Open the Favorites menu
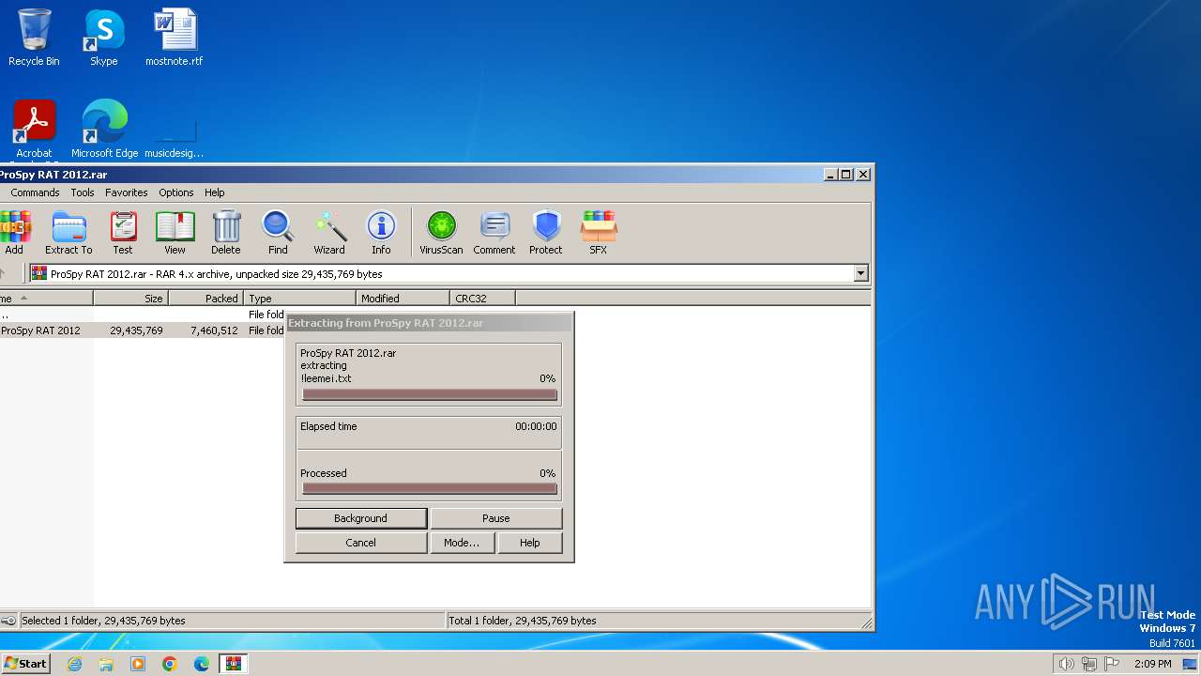This screenshot has height=676, width=1201. coord(126,192)
